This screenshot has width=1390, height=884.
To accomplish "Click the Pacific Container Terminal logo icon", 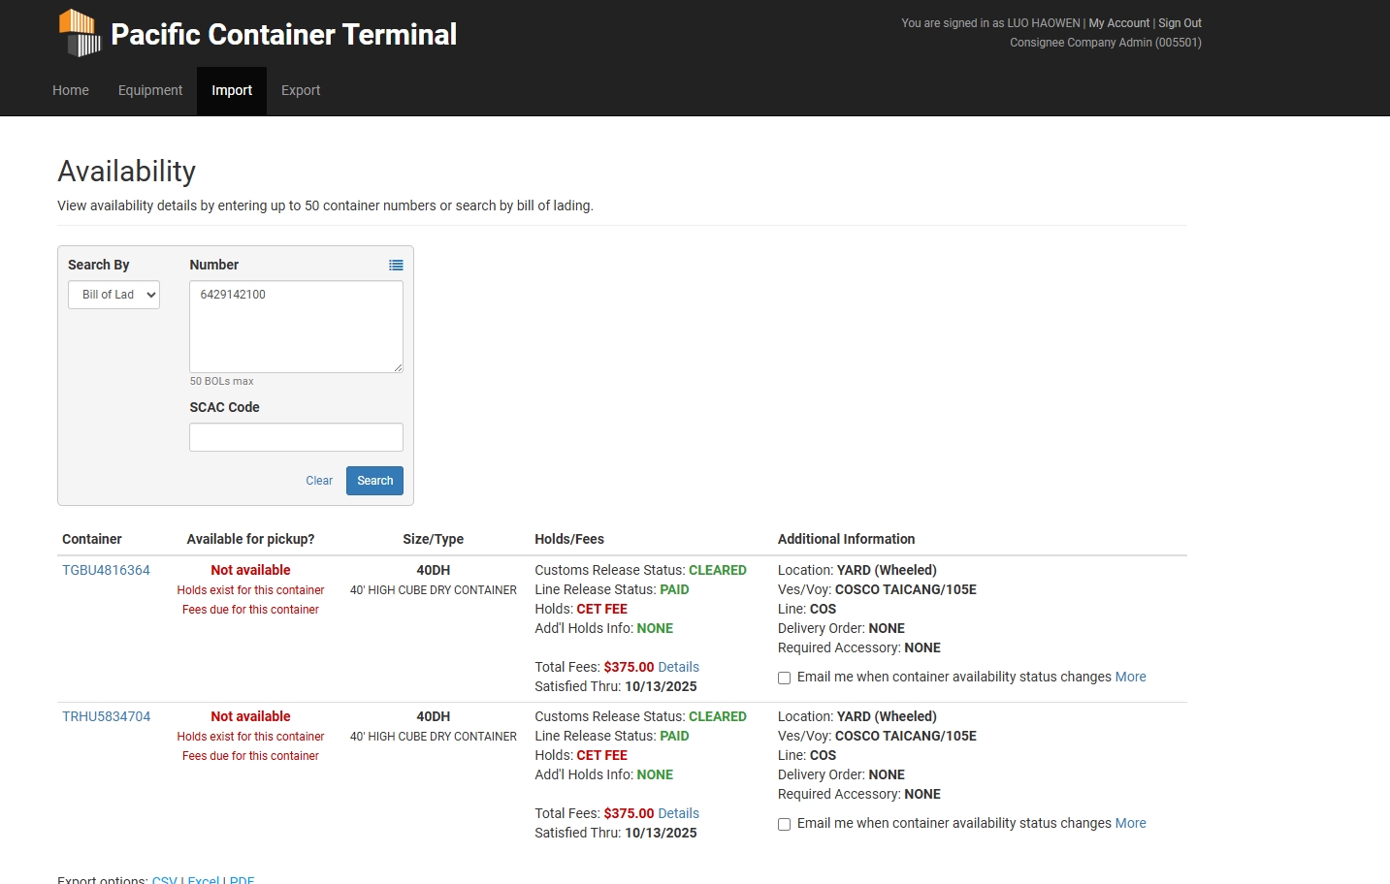I will (80, 33).
